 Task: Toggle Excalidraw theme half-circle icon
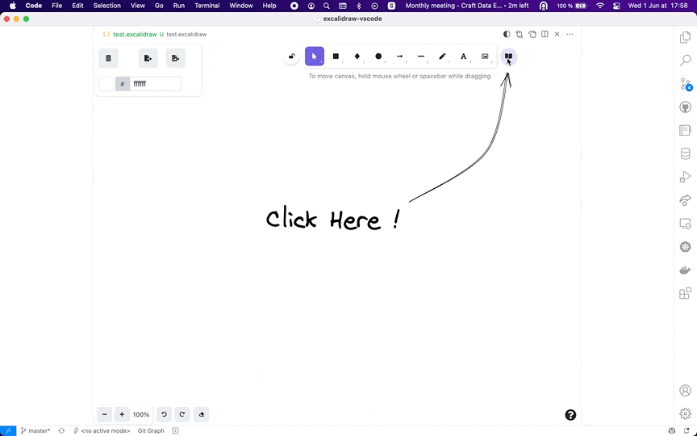click(507, 34)
